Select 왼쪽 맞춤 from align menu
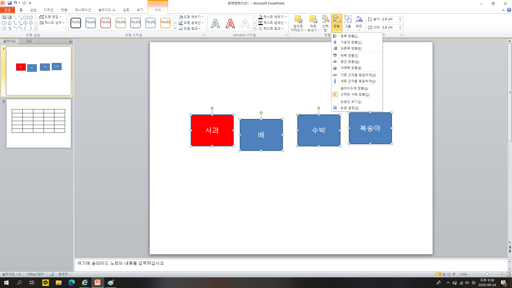Screen dimensions: 512x288 [349, 36]
